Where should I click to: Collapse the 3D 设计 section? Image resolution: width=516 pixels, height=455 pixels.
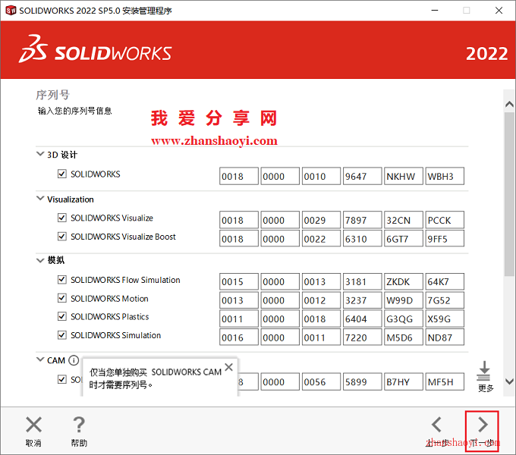coord(40,154)
